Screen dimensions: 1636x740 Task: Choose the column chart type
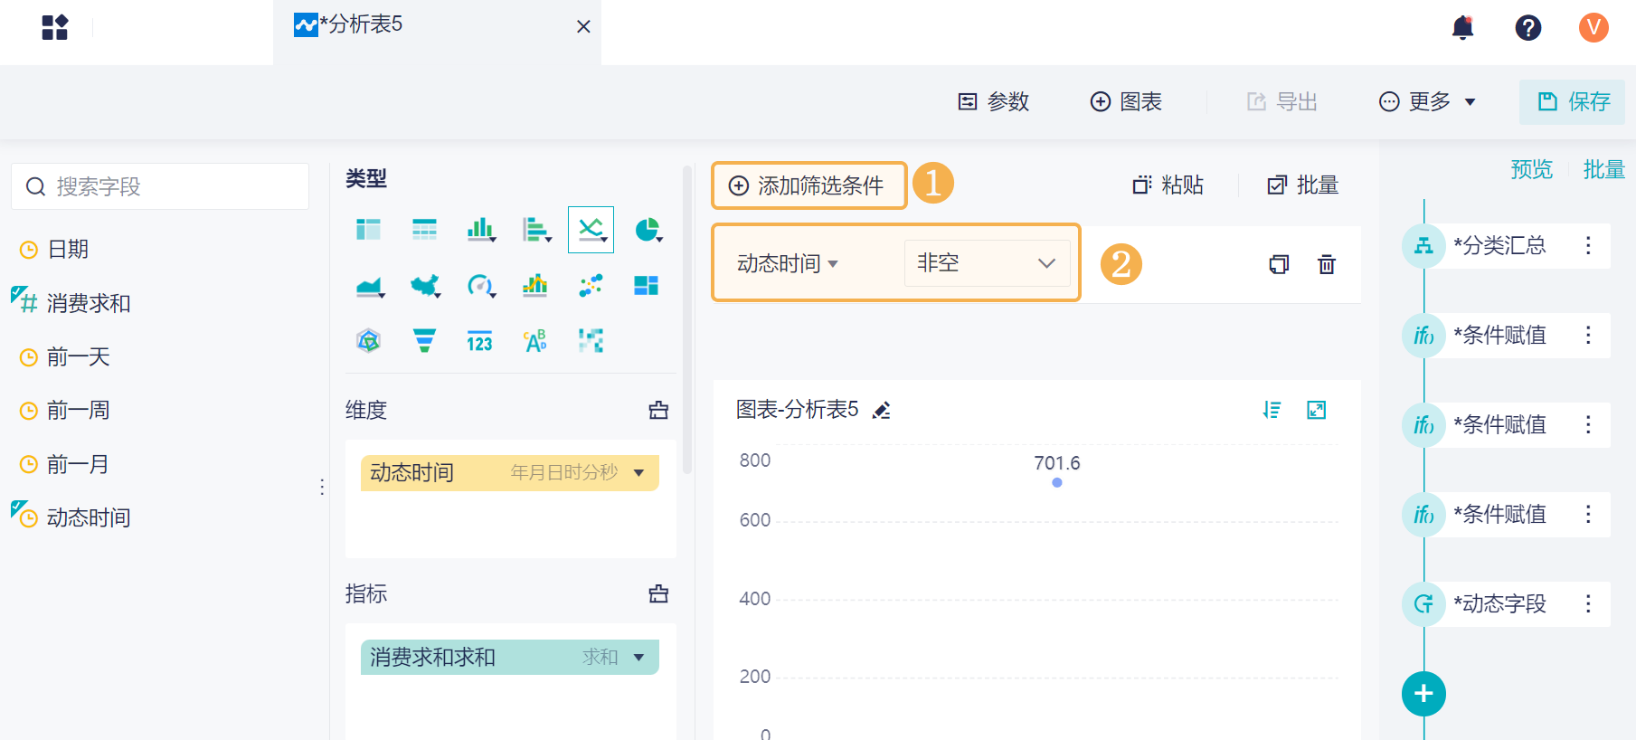[x=480, y=230]
